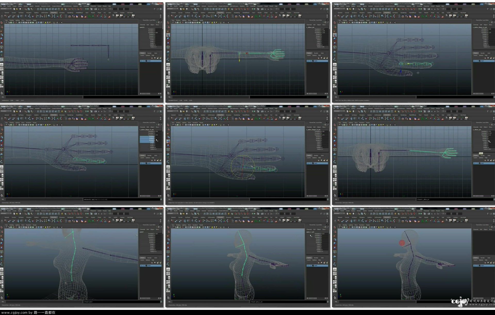The width and height of the screenshot is (495, 315).
Task: Select the arrow Select tool in top-left Maya window
Action: click(x=2, y=23)
